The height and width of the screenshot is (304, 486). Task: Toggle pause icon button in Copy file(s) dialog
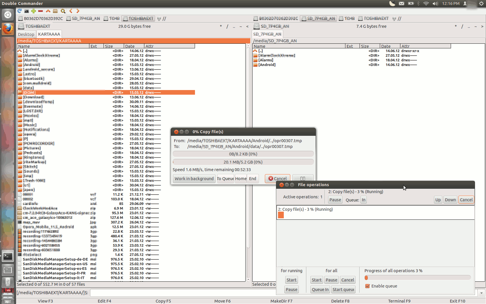point(303,179)
